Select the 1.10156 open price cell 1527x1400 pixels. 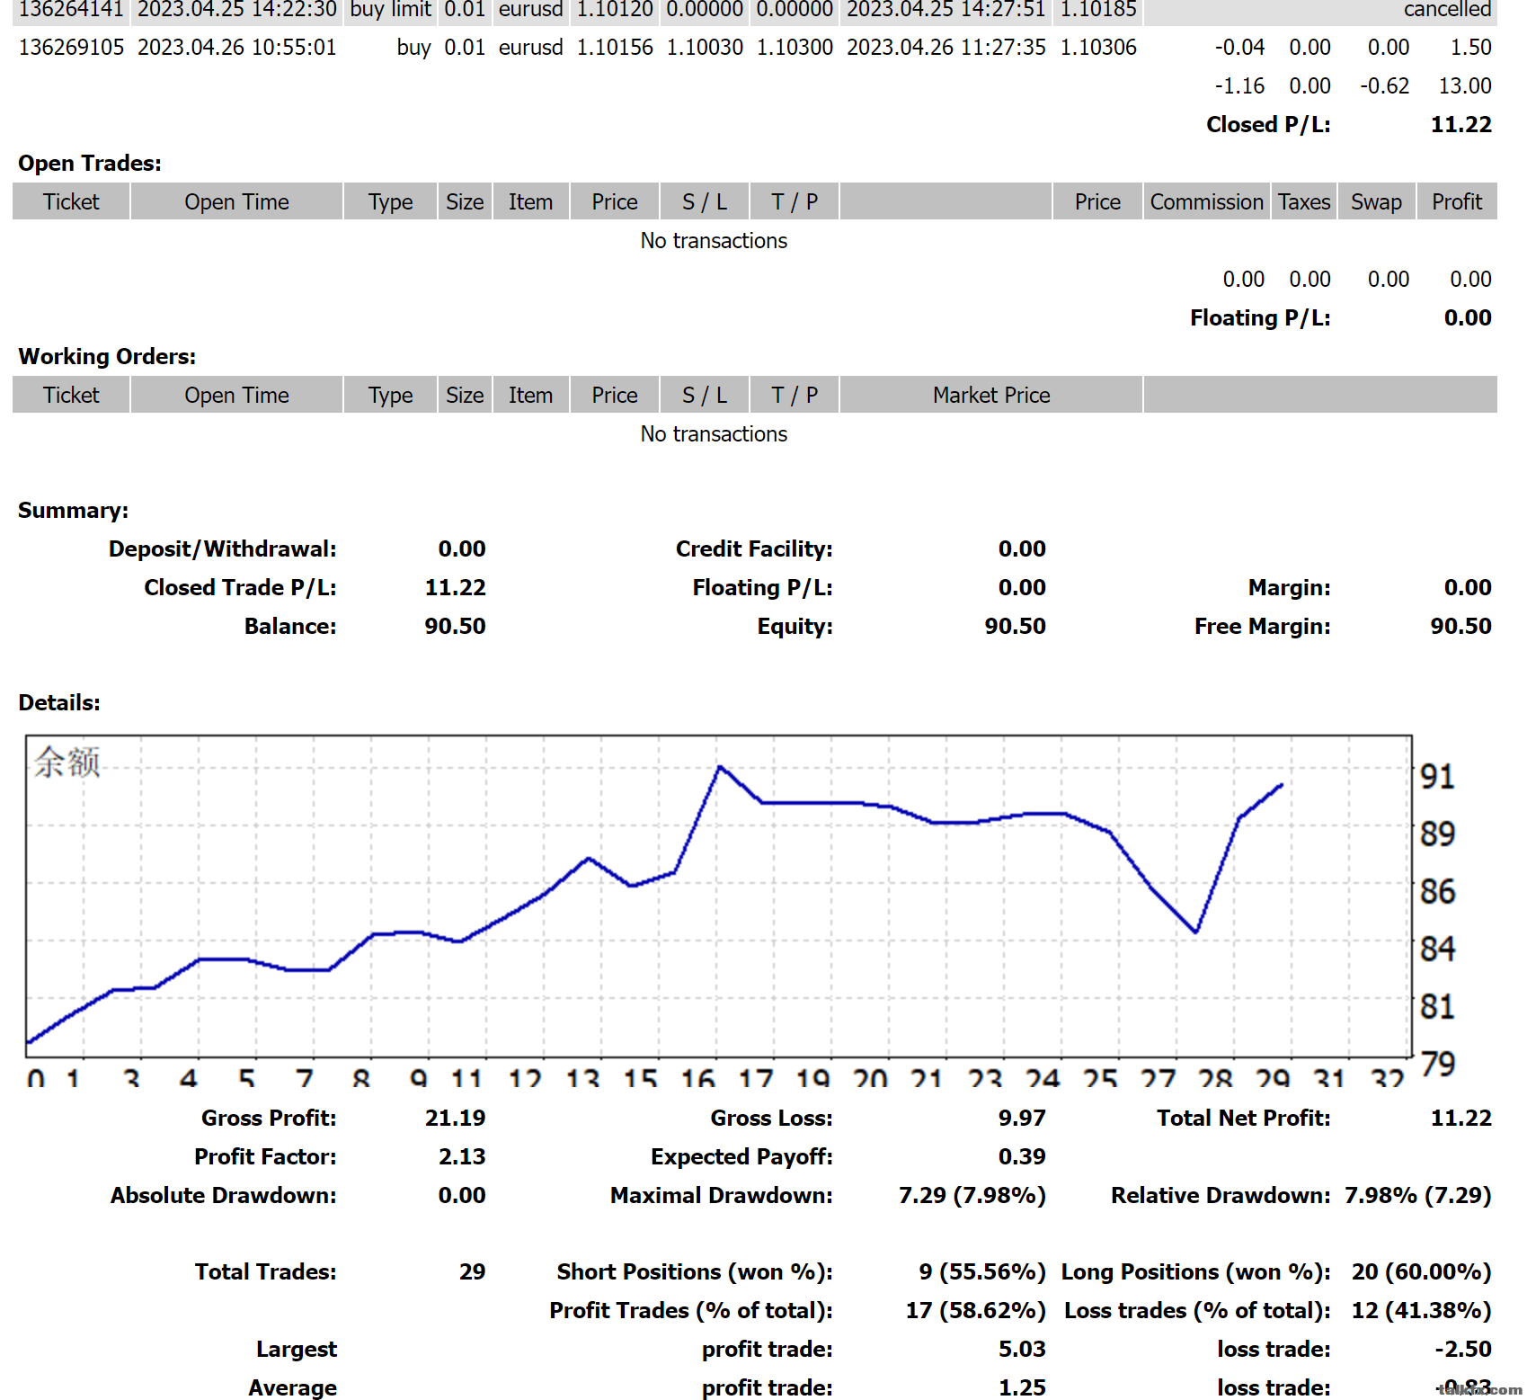tap(615, 48)
